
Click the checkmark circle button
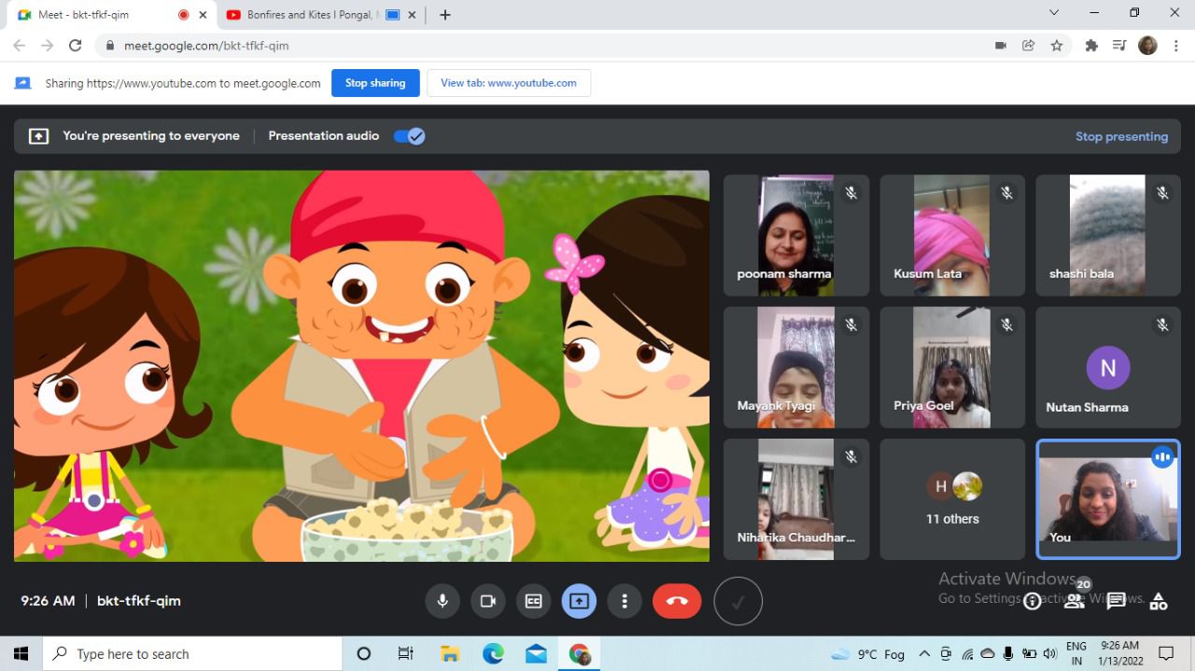pyautogui.click(x=738, y=602)
